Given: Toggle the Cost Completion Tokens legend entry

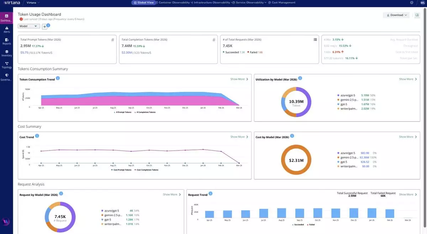Looking at the screenshot, I should tap(146, 170).
